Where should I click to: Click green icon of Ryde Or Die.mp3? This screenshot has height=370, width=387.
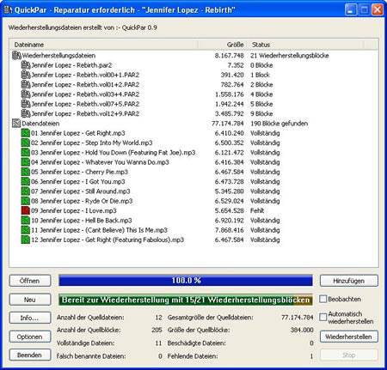tap(26, 201)
